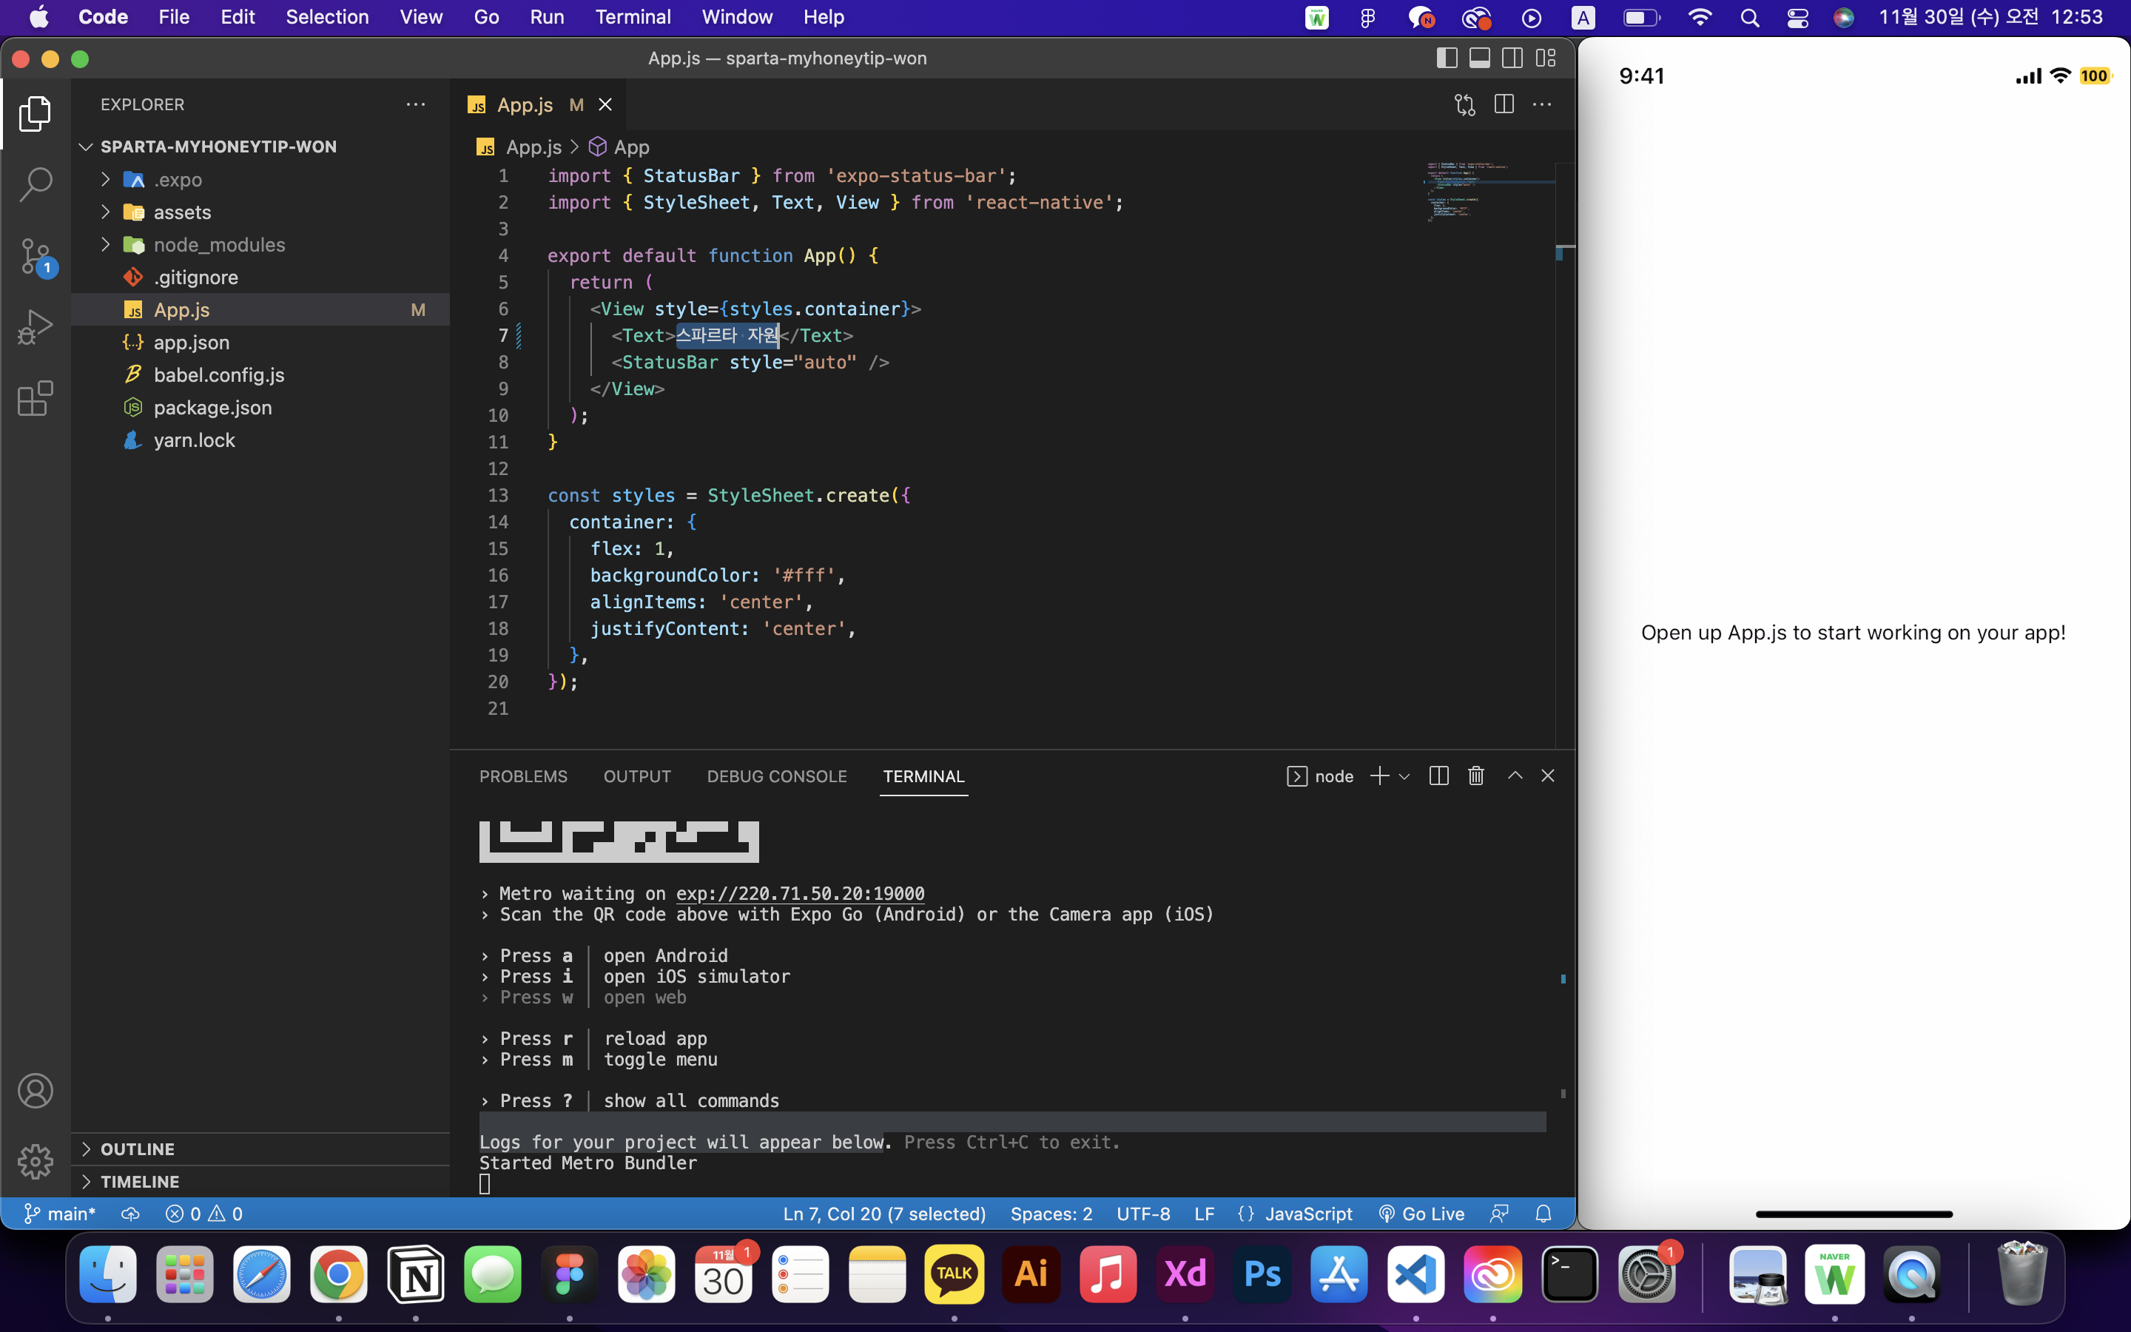Click Go Live in status bar
This screenshot has height=1332, width=2131.
click(x=1421, y=1214)
